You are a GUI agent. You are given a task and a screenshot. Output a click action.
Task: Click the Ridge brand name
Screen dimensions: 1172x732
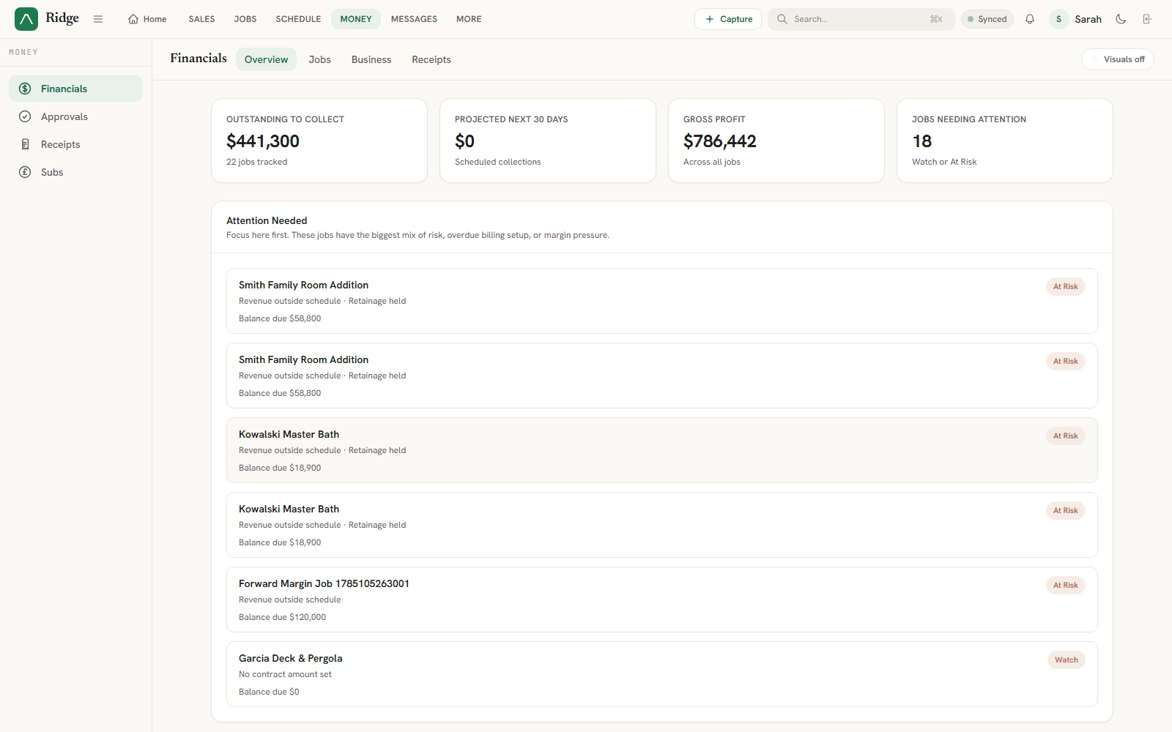(62, 18)
